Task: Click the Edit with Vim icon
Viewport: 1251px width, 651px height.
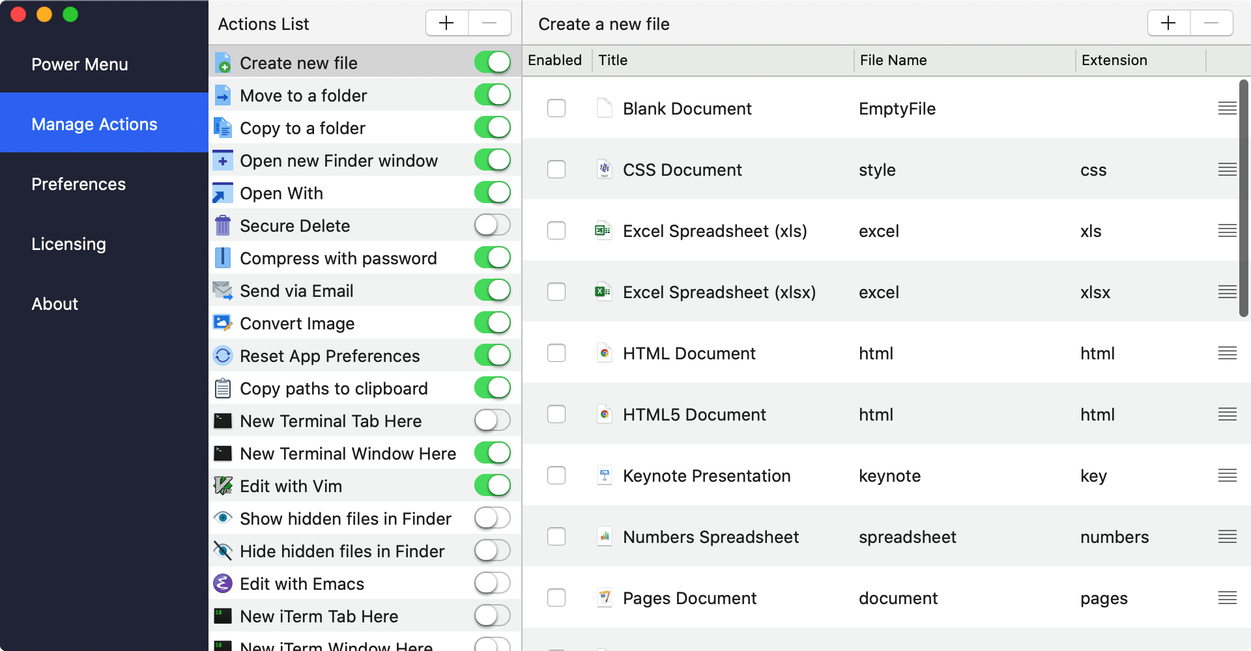Action: tap(223, 486)
